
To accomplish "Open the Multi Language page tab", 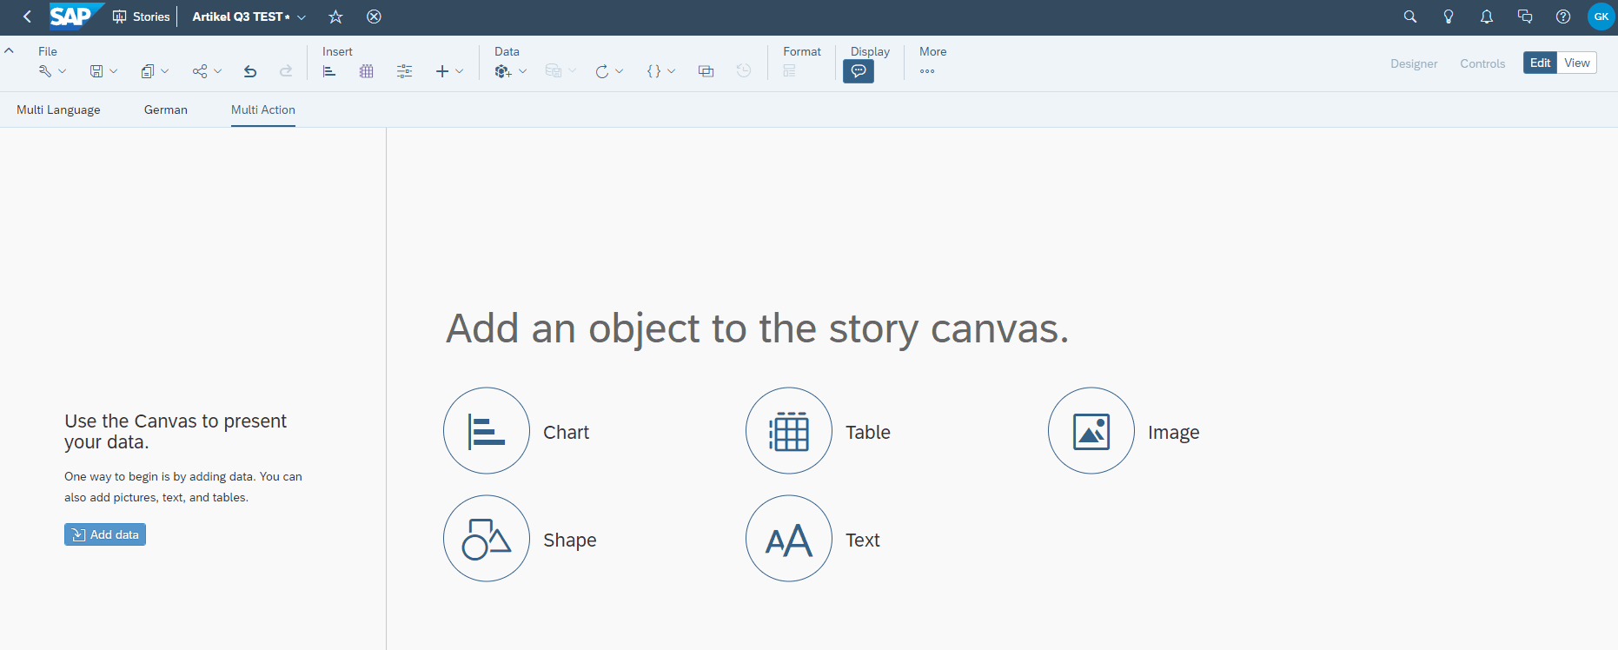I will pyautogui.click(x=58, y=109).
